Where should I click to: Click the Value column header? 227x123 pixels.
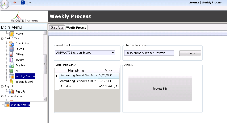109,70
